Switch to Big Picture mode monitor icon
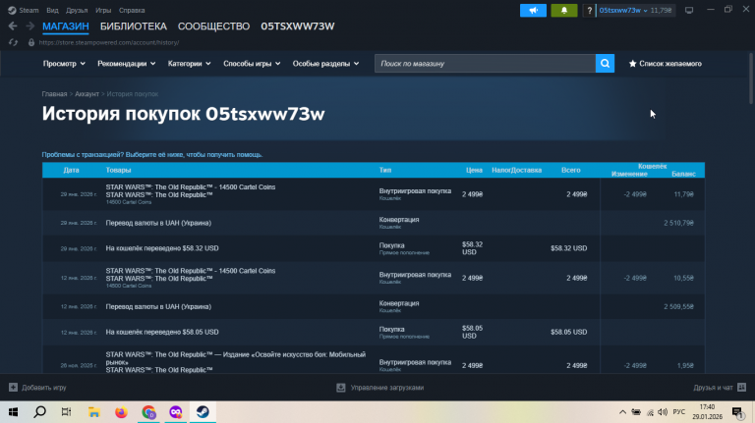Image resolution: width=755 pixels, height=423 pixels. click(x=689, y=10)
